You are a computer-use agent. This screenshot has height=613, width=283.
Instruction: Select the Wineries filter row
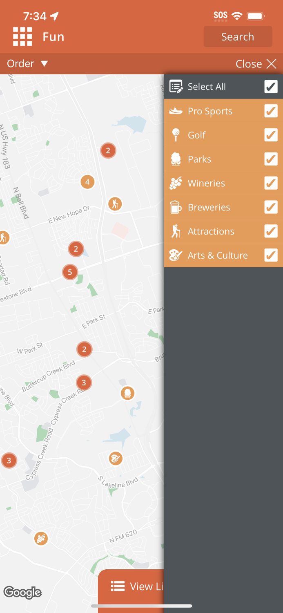tap(223, 183)
